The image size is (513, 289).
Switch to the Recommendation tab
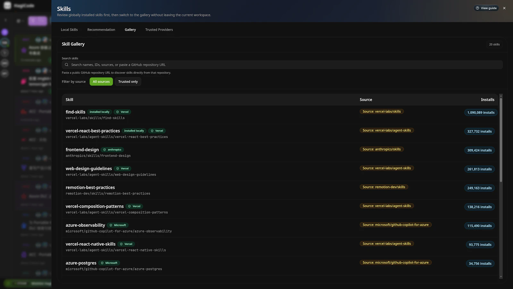[101, 30]
